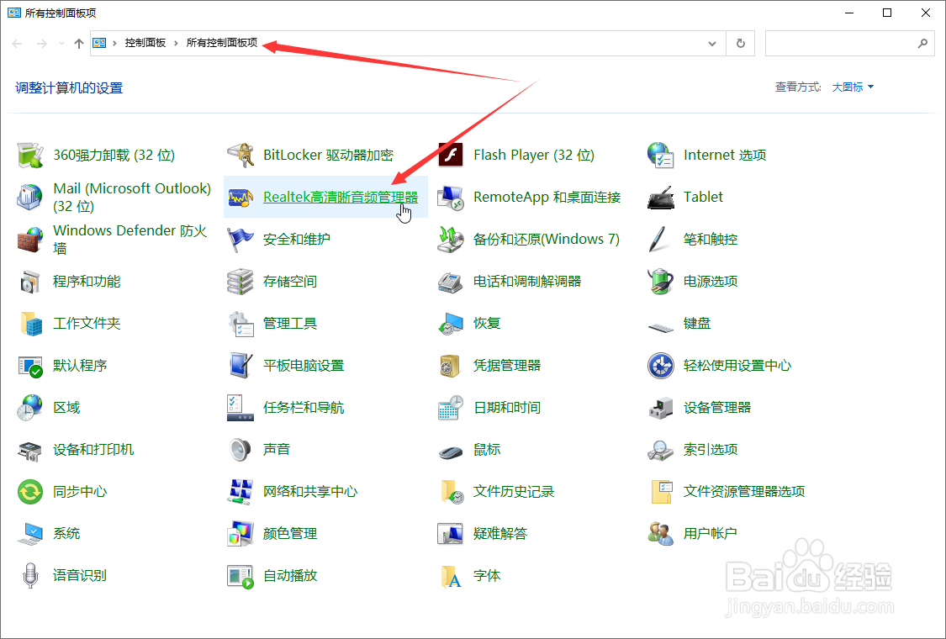
Task: Click 所有控制面板项 in the breadcrumb
Action: 221,43
